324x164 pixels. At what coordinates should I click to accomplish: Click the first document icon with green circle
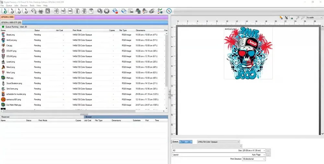point(5,11)
